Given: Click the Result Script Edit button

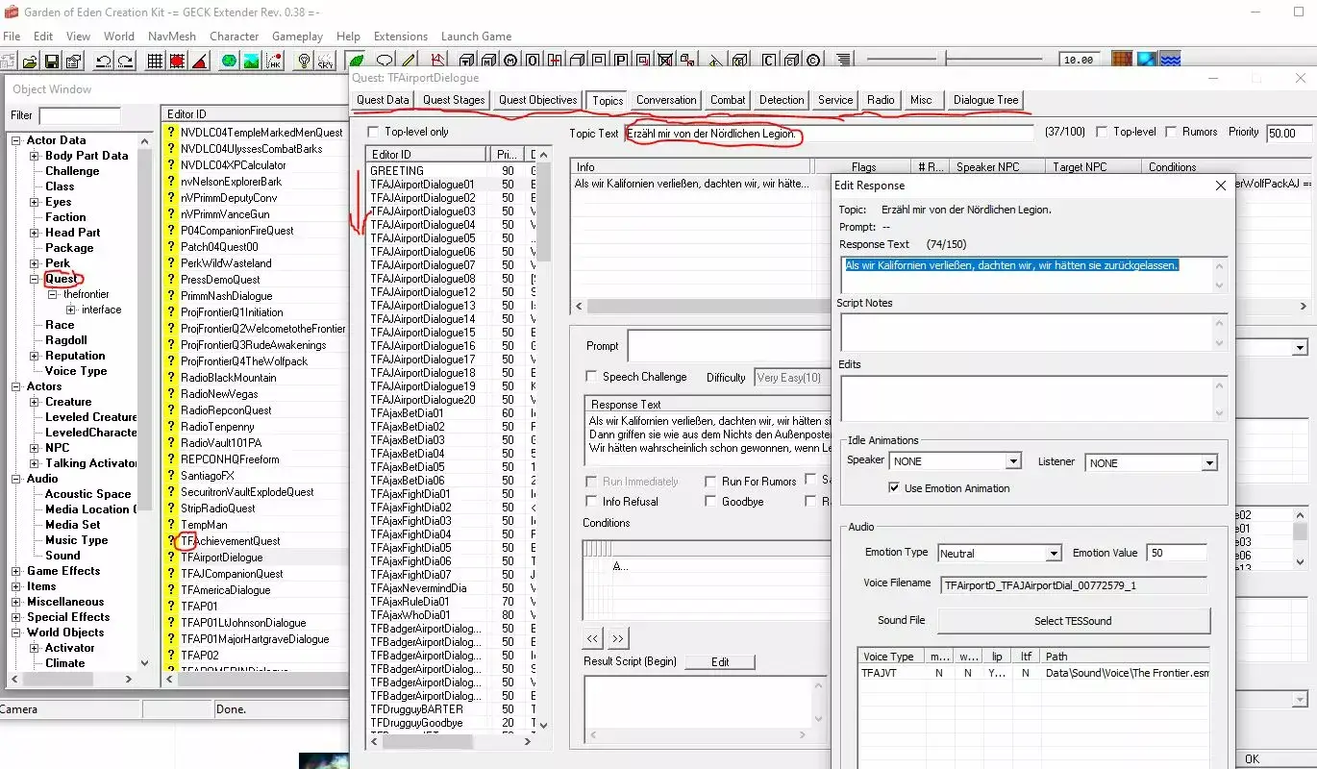Looking at the screenshot, I should [x=720, y=662].
